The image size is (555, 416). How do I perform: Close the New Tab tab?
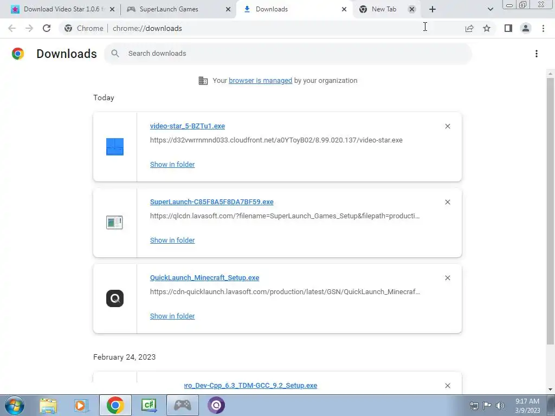412,9
